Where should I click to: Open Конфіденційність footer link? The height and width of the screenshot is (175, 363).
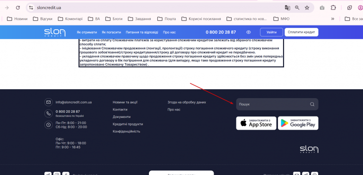tap(126, 131)
